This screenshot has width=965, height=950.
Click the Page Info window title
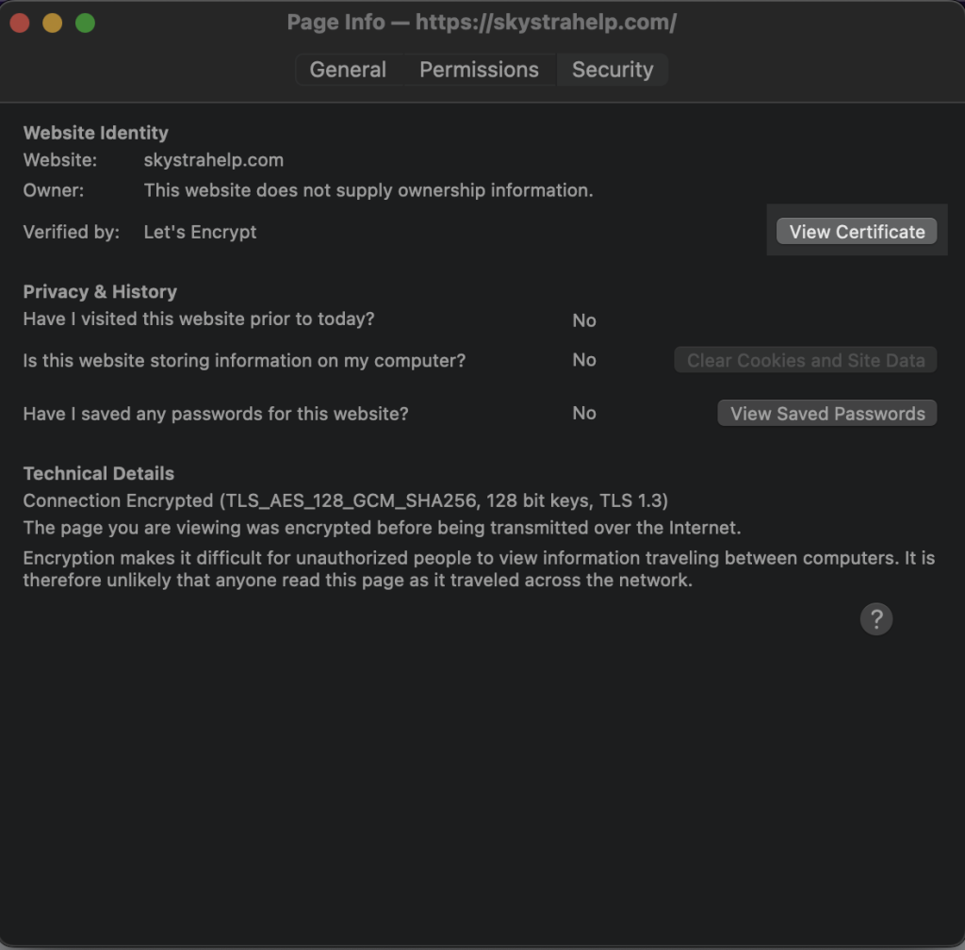(482, 23)
